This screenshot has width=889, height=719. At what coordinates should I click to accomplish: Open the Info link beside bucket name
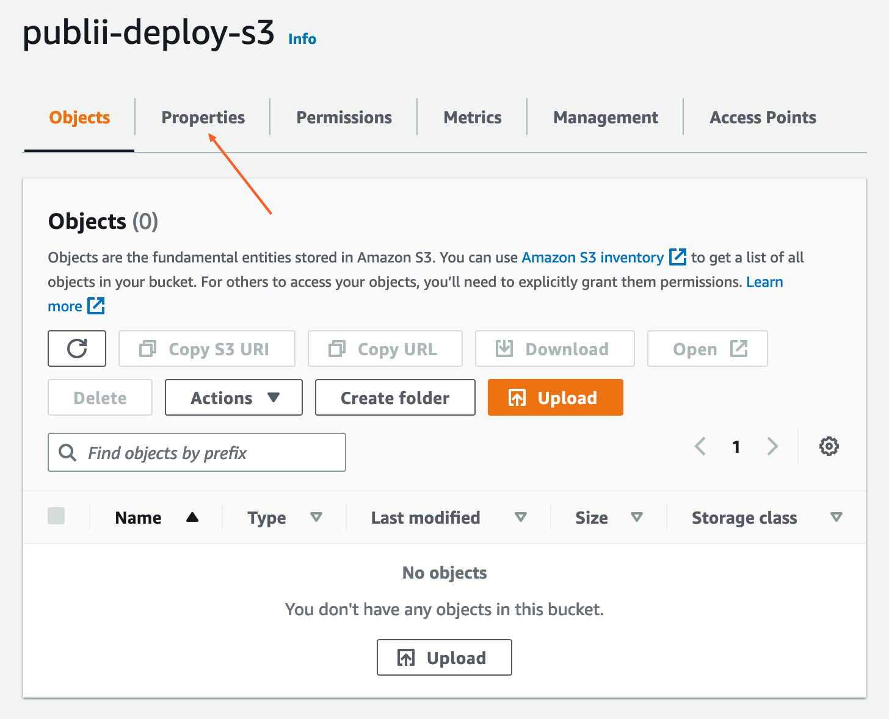point(302,39)
